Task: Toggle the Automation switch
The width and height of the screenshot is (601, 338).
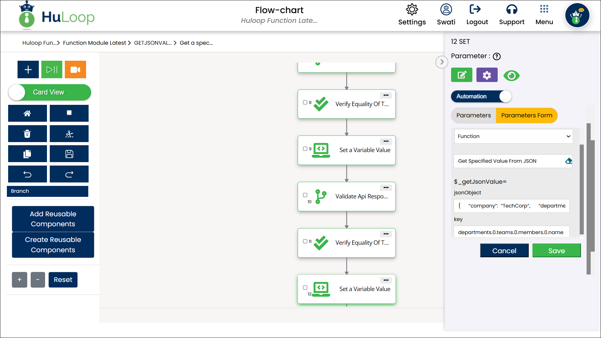Action: (x=481, y=96)
